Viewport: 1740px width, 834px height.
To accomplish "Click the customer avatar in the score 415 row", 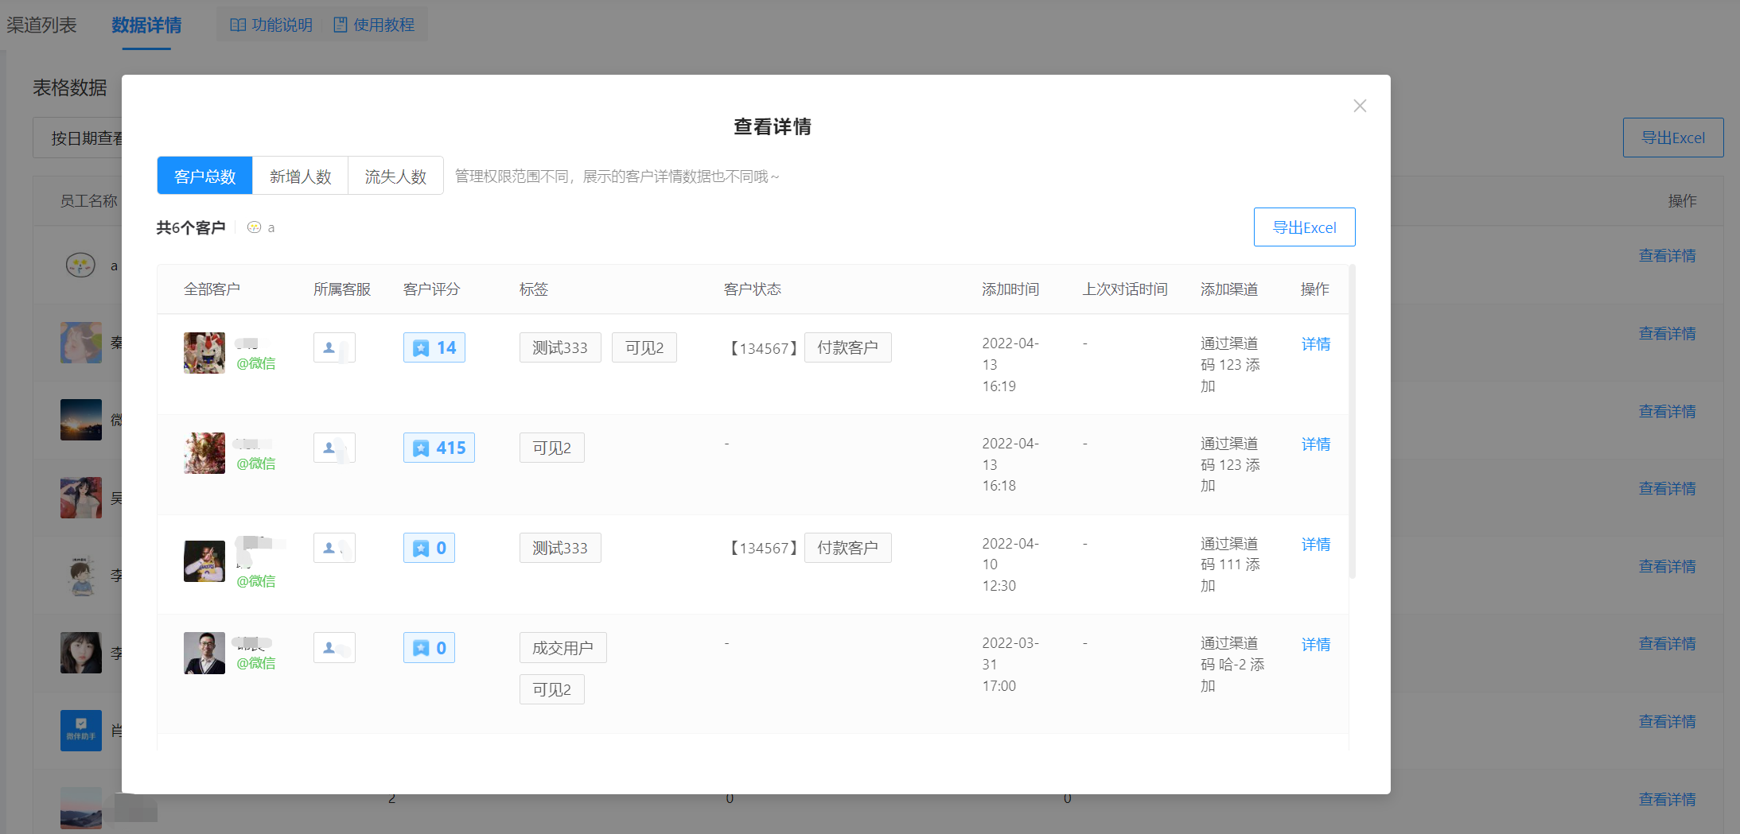I will point(204,453).
